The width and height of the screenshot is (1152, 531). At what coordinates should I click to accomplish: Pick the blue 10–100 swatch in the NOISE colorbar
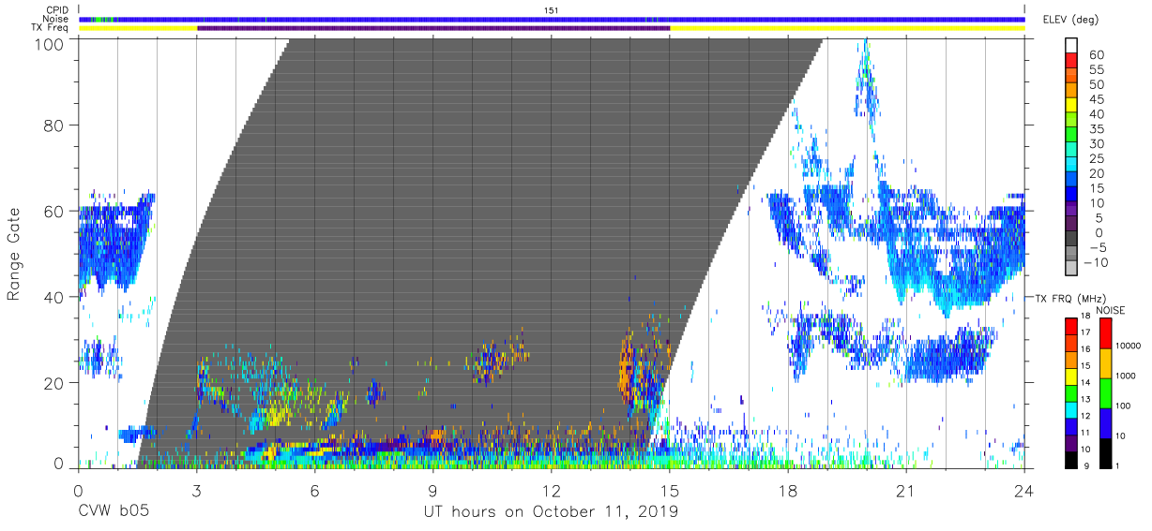click(1104, 422)
